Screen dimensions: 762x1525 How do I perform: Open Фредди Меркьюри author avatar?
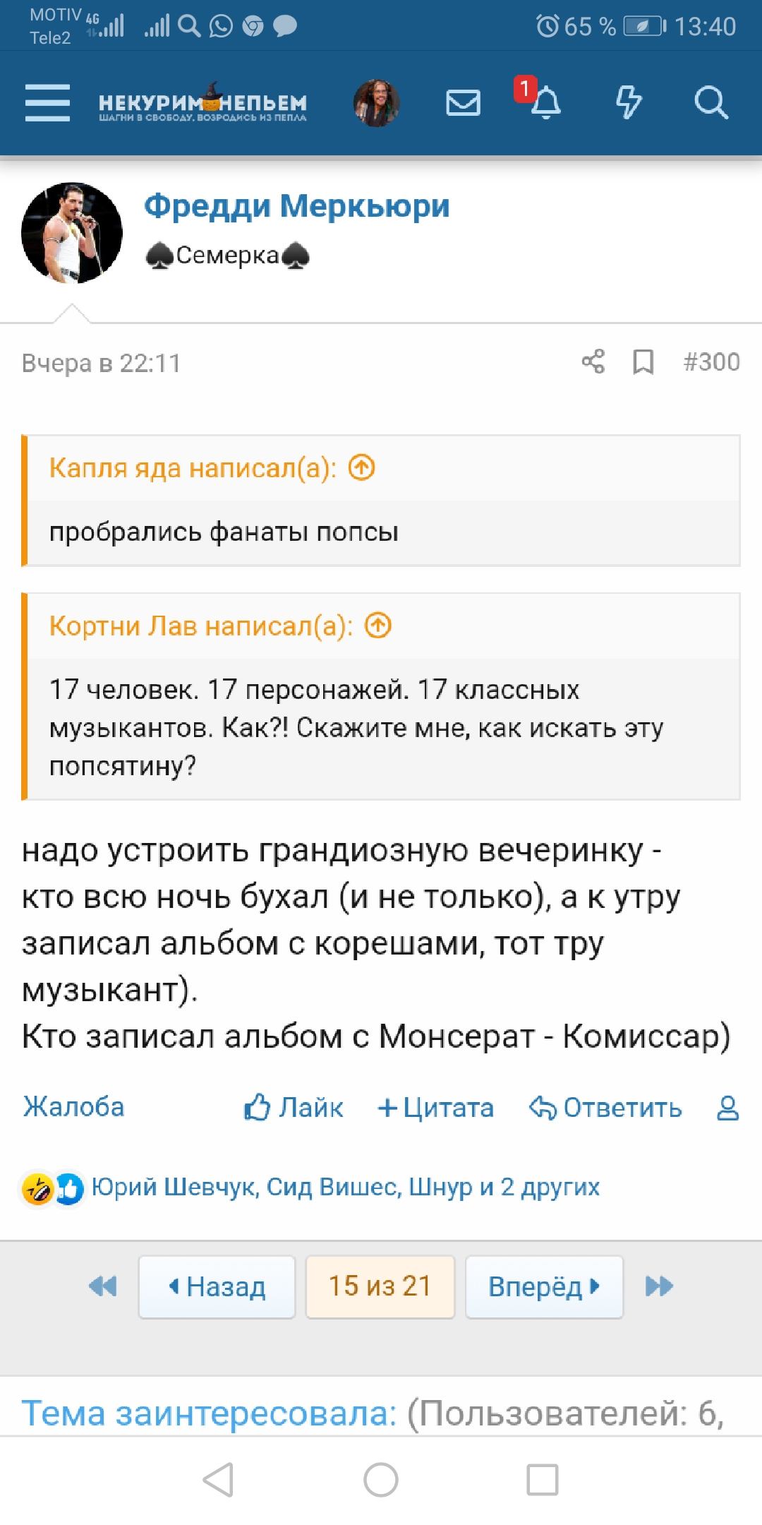click(72, 233)
